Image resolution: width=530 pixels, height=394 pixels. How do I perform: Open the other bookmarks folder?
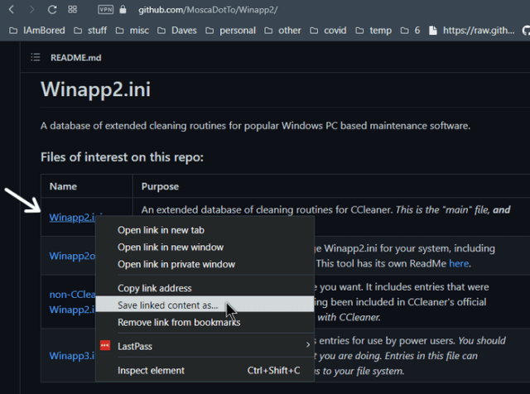[282, 31]
